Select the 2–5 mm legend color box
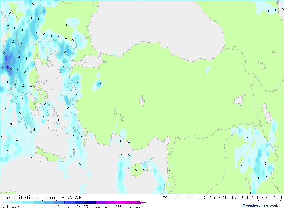 (x=39, y=202)
